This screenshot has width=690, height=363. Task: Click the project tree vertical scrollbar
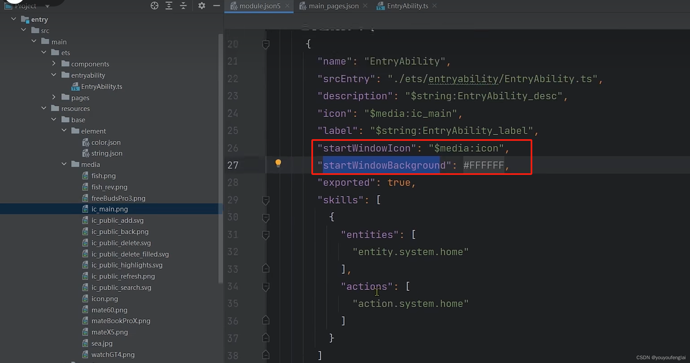(x=221, y=158)
